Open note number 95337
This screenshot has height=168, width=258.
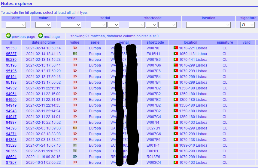[11, 54]
